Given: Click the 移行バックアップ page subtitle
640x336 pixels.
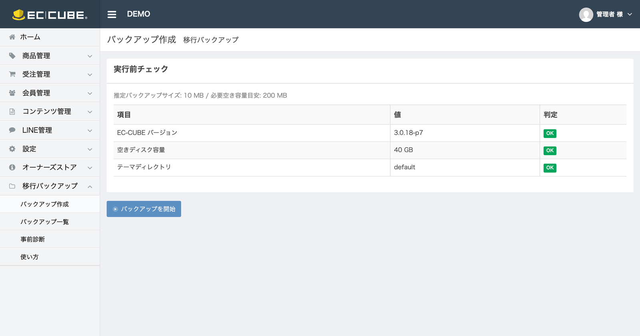Looking at the screenshot, I should (x=211, y=40).
